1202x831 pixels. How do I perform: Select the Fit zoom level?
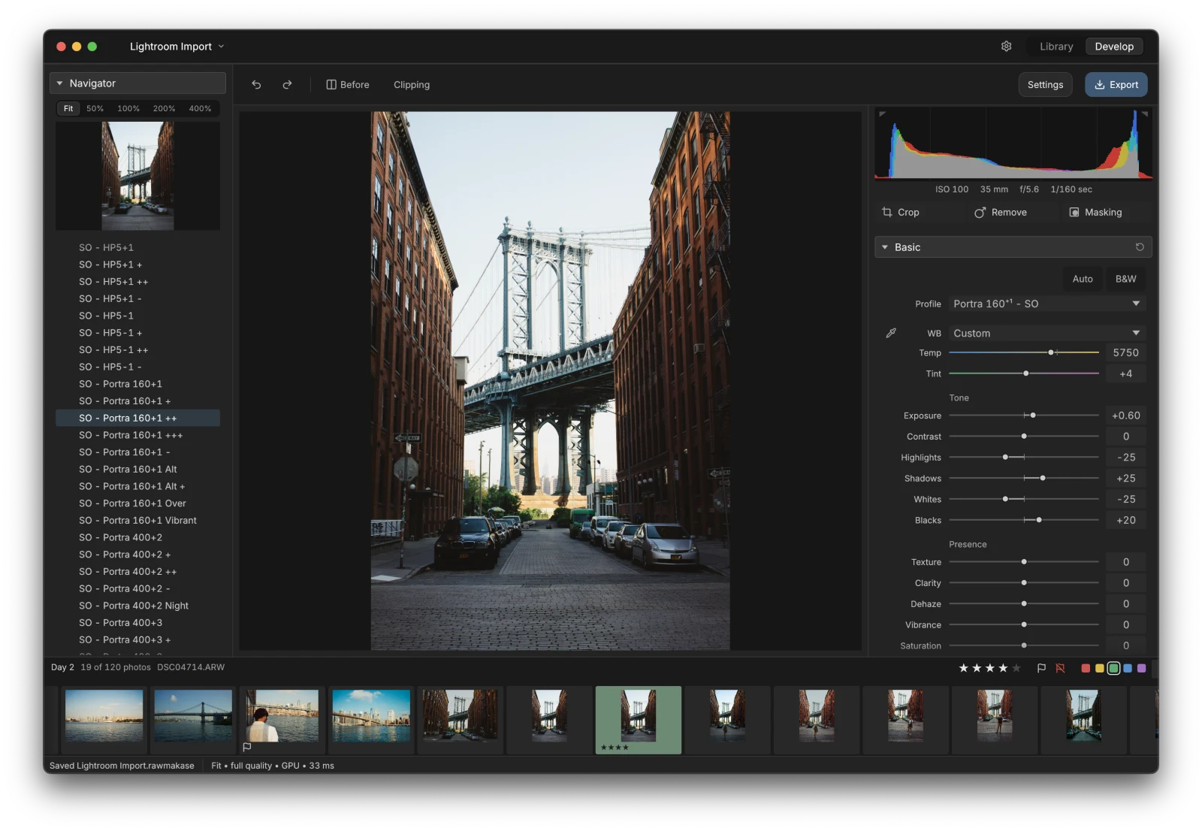pos(68,109)
